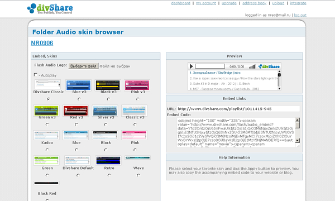Choose Blue v3 radio button
Image resolution: width=335 pixels, height=201 pixels.
(79, 99)
